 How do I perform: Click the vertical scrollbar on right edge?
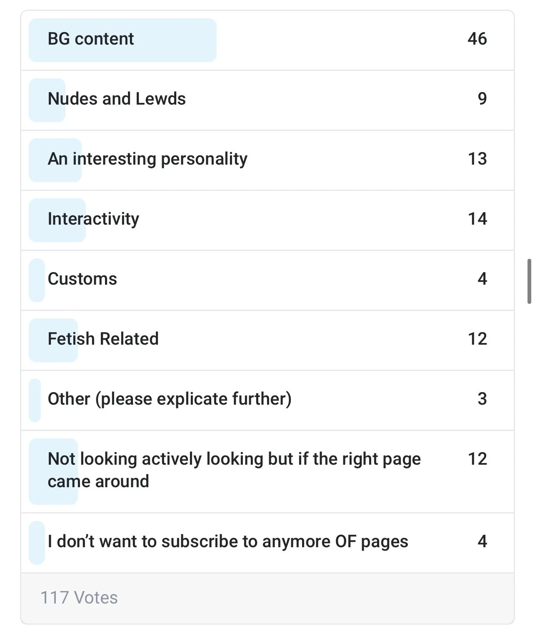(x=530, y=281)
